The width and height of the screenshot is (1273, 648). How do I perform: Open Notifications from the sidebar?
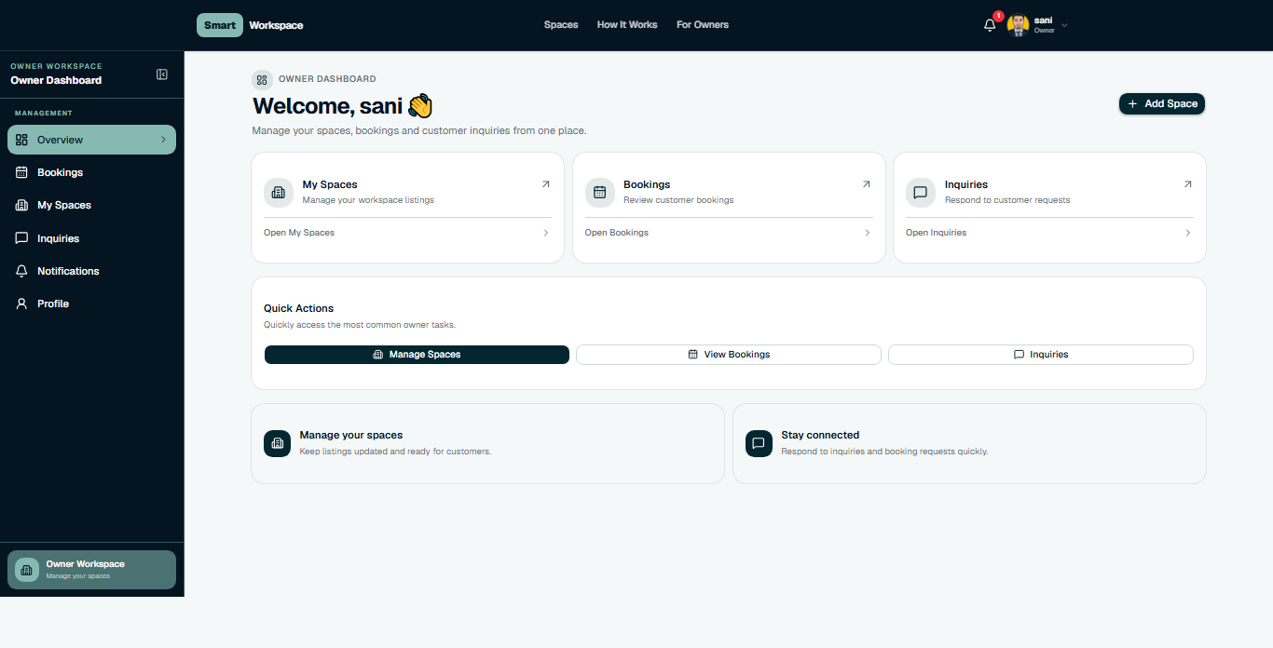[x=91, y=271]
